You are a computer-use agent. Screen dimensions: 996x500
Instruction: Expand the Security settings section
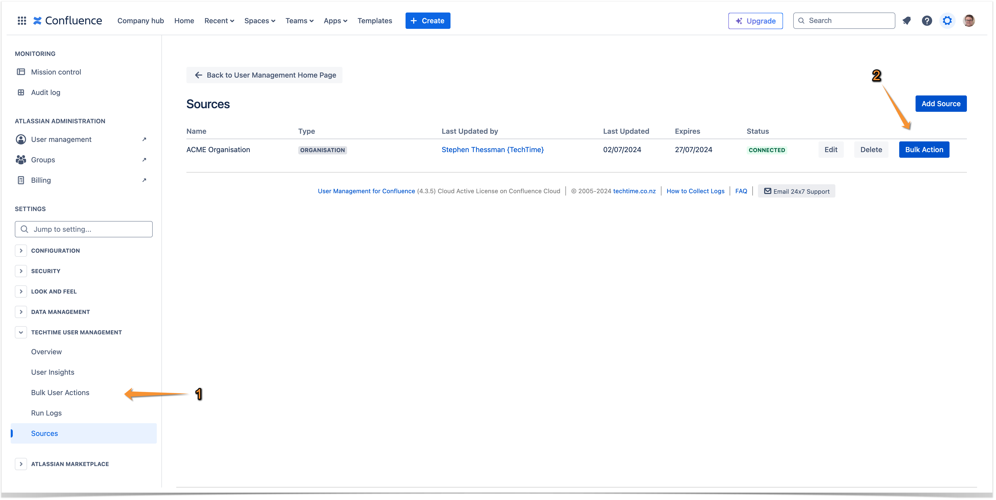(x=21, y=271)
